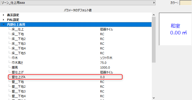Edit the 壁仕上げA value 0.0
192x100 pixels.
[x=102, y=77]
